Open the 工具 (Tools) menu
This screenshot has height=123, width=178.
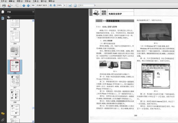tap(36, 1)
